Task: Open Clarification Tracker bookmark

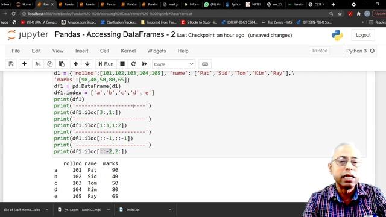Action: pyautogui.click(x=119, y=22)
